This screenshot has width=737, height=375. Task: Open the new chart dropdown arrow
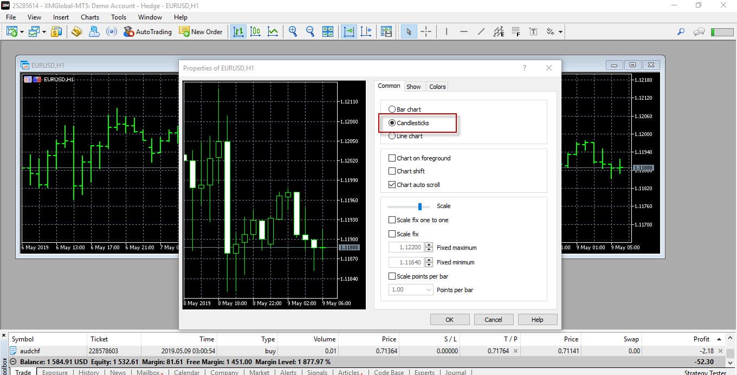[22, 32]
